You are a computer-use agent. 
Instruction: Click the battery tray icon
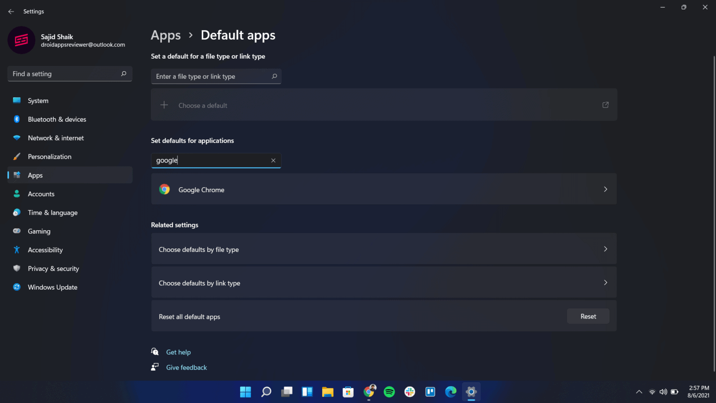[674, 392]
